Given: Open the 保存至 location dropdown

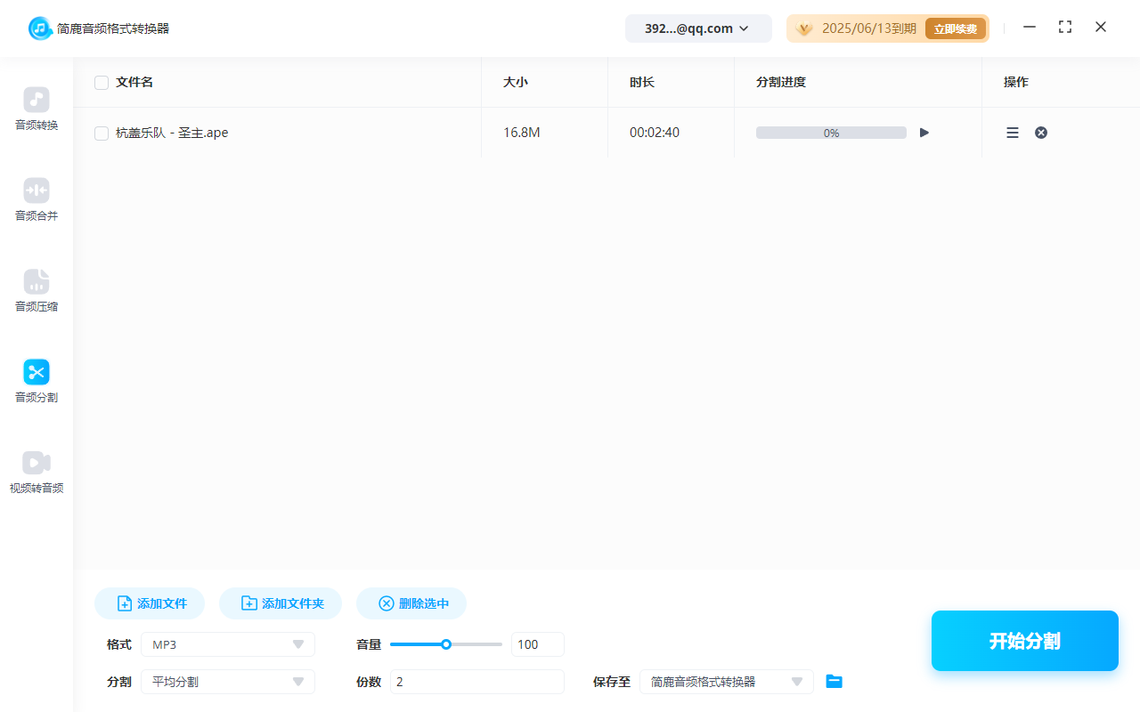Looking at the screenshot, I should (726, 681).
